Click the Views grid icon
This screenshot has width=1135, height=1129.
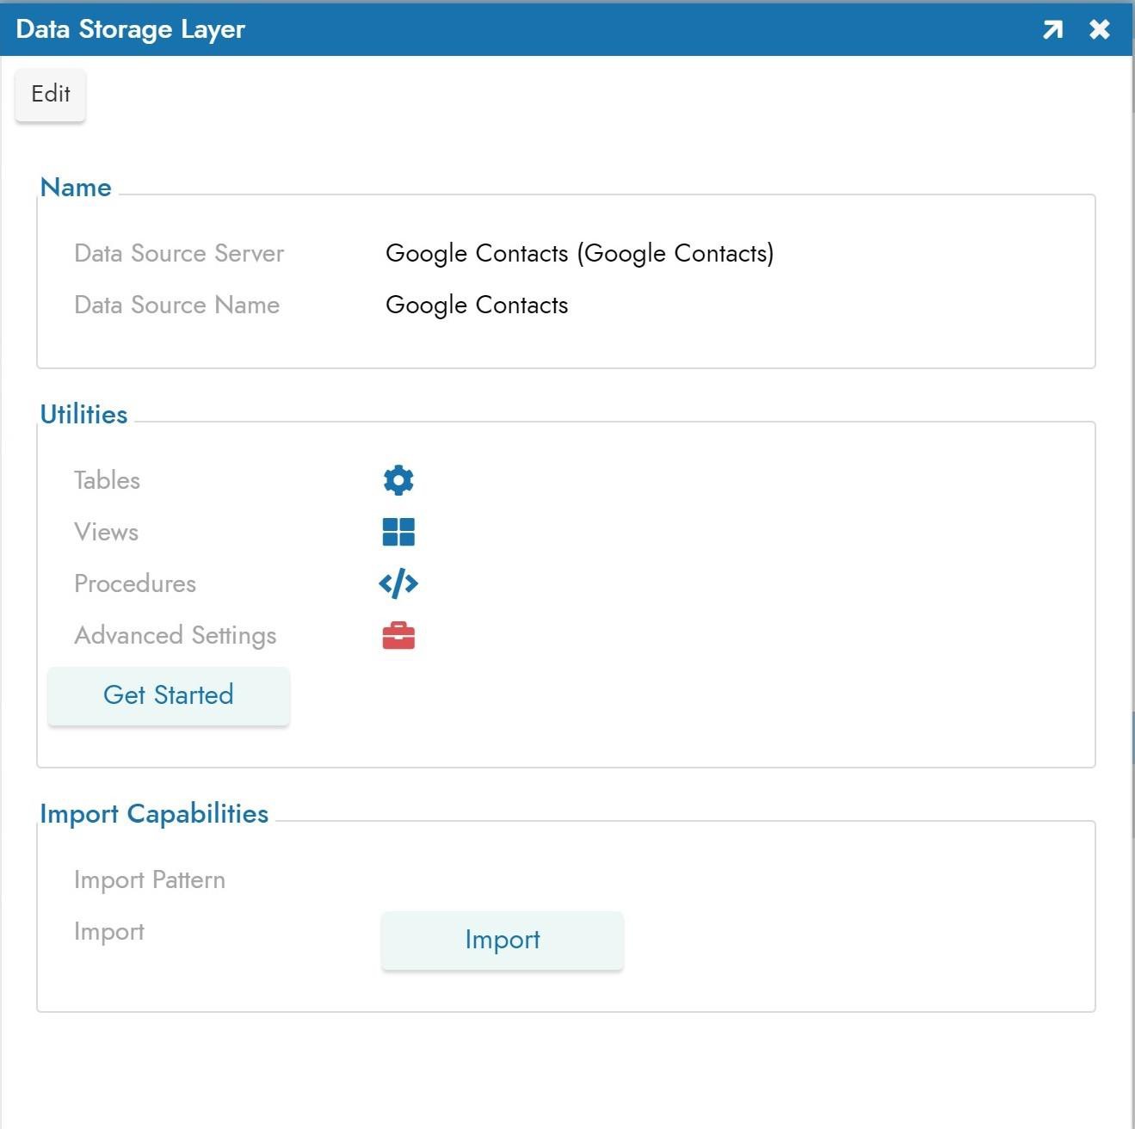tap(398, 532)
